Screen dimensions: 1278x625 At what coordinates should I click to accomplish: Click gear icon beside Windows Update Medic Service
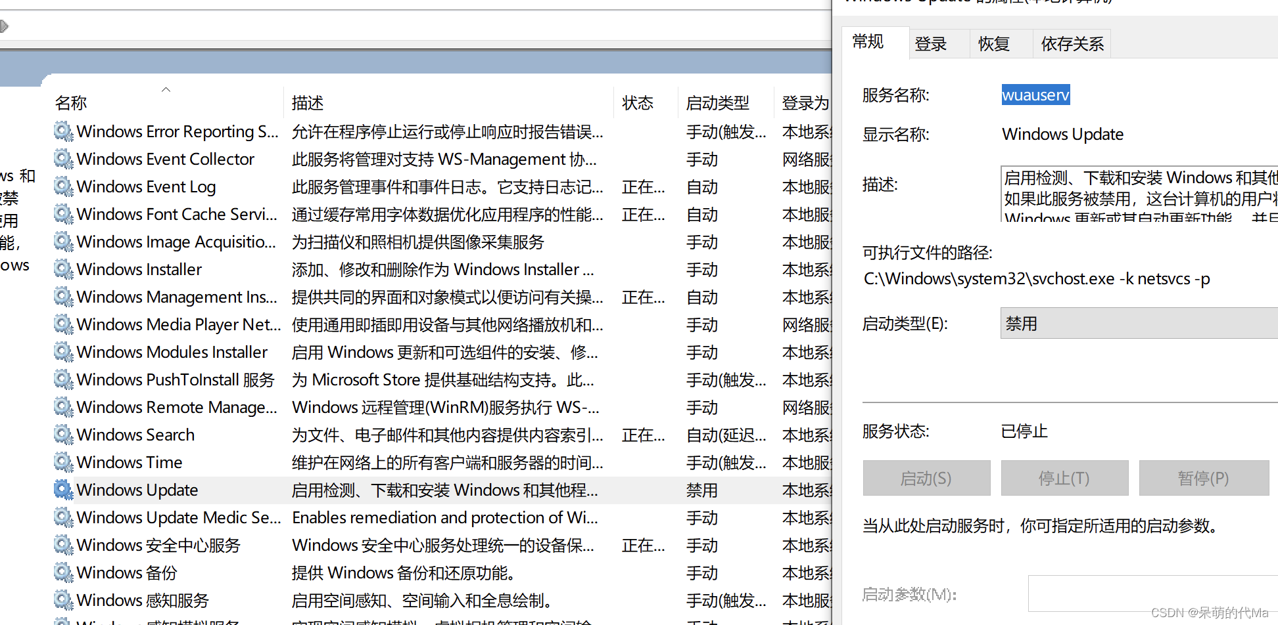pyautogui.click(x=63, y=517)
